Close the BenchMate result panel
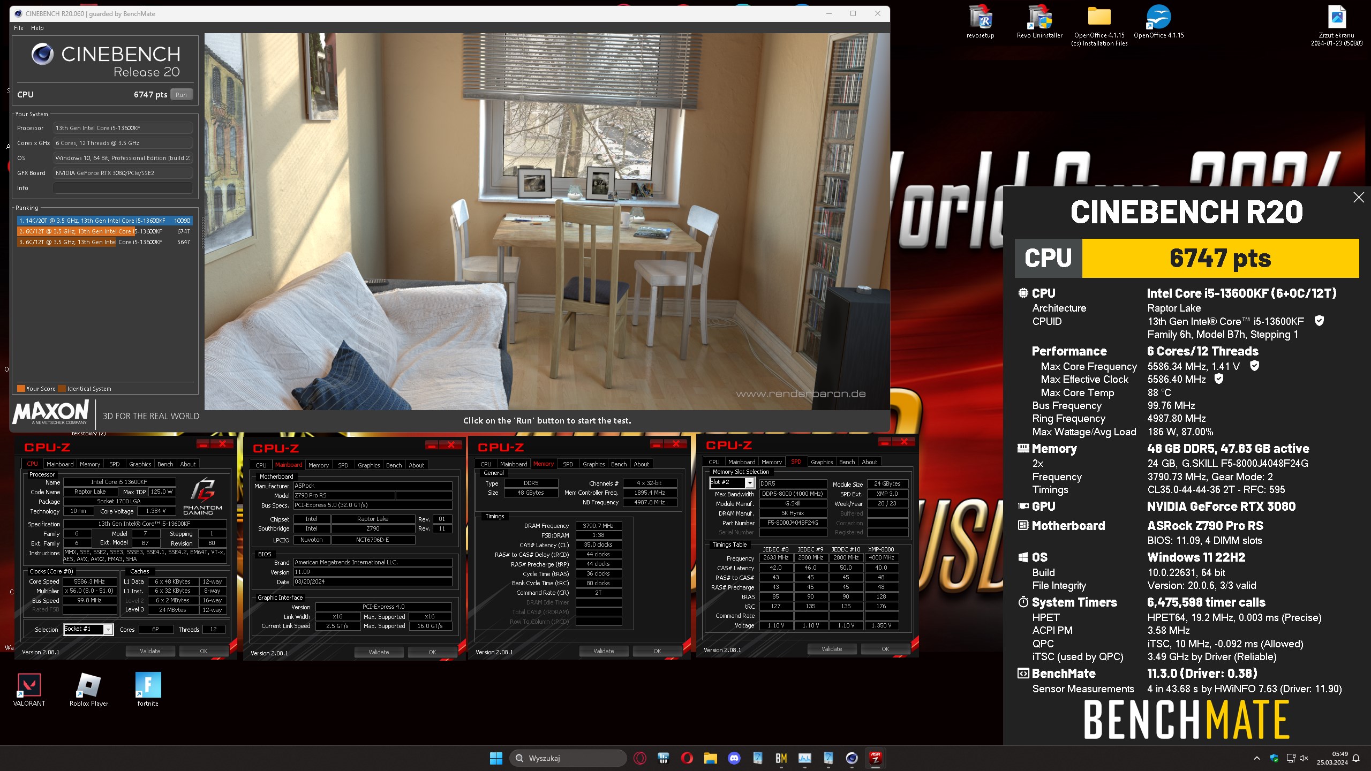 pos(1359,197)
